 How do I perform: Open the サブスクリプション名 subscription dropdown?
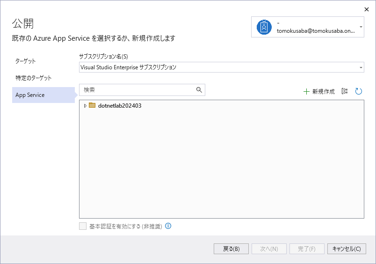coord(222,67)
